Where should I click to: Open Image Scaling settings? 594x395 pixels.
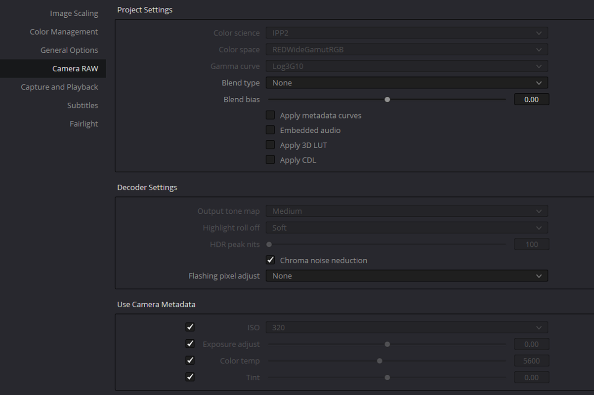[74, 13]
